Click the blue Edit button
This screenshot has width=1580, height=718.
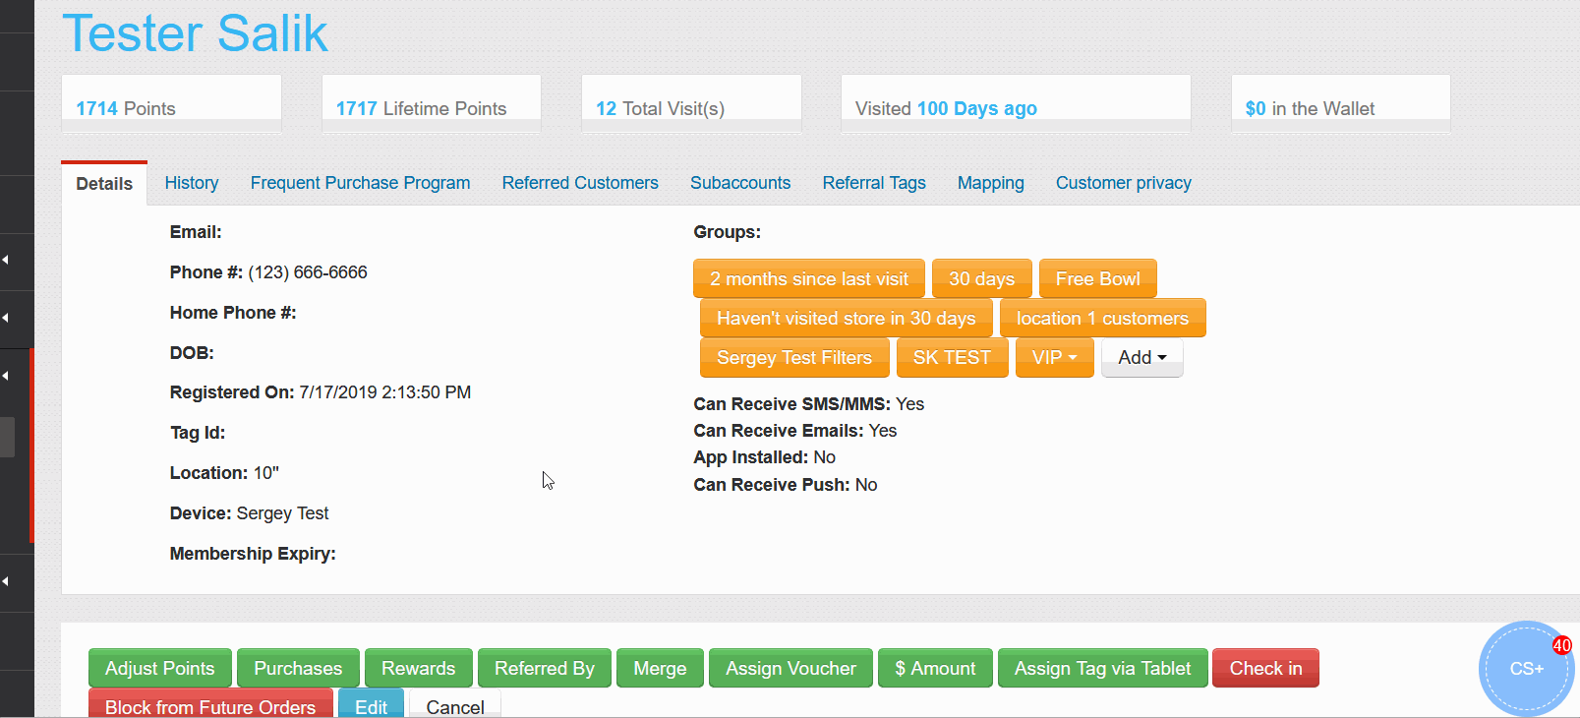tap(371, 704)
